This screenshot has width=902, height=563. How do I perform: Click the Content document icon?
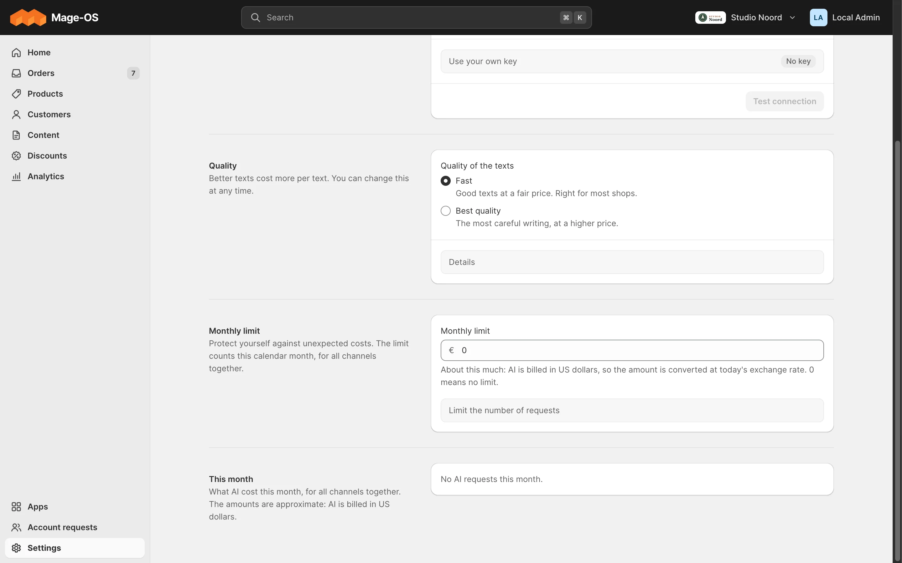click(x=16, y=135)
